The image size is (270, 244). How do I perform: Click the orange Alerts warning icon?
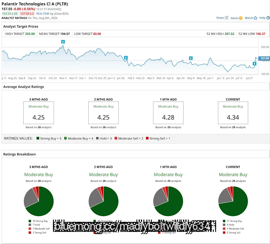click(x=241, y=18)
